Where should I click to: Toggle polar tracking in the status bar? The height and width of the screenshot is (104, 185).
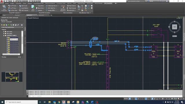[138, 99]
